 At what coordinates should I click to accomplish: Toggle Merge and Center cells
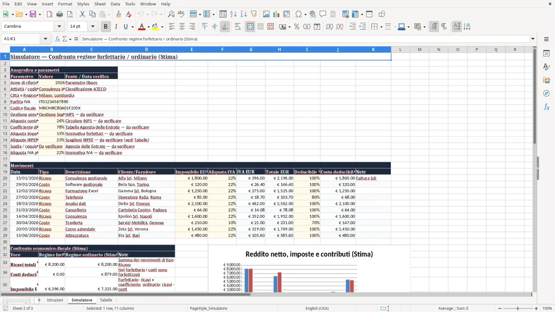(x=250, y=27)
